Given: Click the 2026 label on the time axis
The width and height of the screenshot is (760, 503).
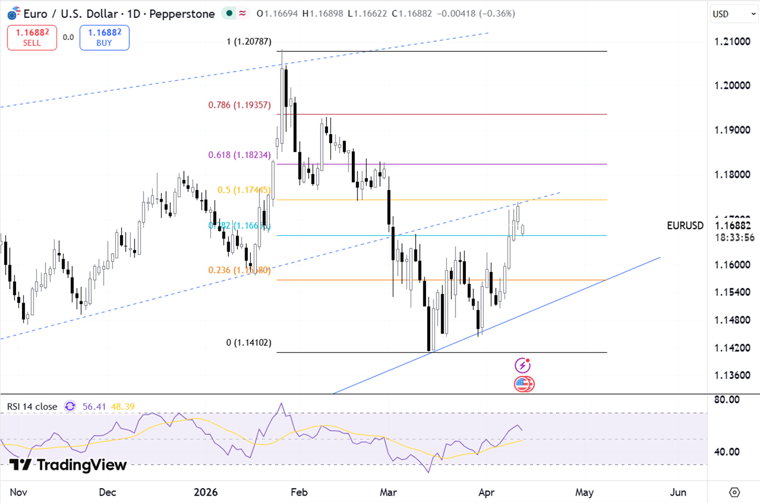Looking at the screenshot, I should click(x=206, y=492).
